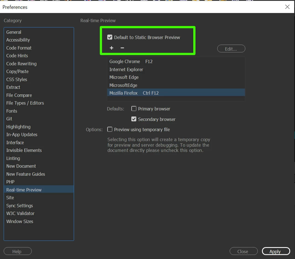This screenshot has height=259, width=295.
Task: Choose the New Document category
Action: click(x=39, y=166)
